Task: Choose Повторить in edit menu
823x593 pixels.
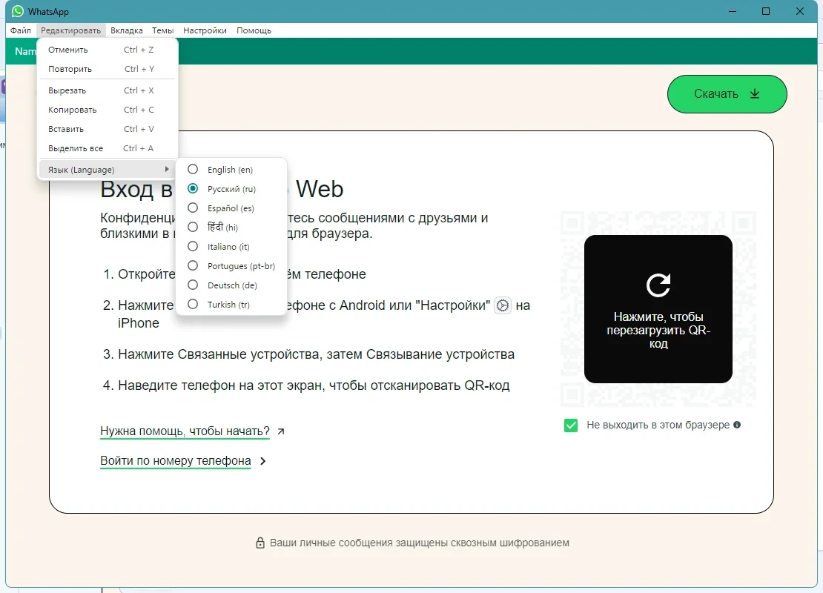Action: (107, 69)
